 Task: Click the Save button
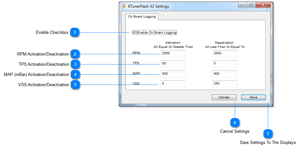pyautogui.click(x=254, y=97)
